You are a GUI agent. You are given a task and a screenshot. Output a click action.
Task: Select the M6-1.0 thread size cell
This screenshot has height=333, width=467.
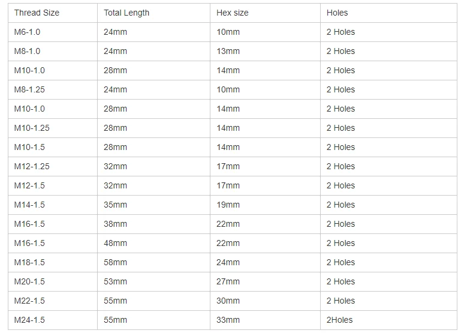click(27, 32)
